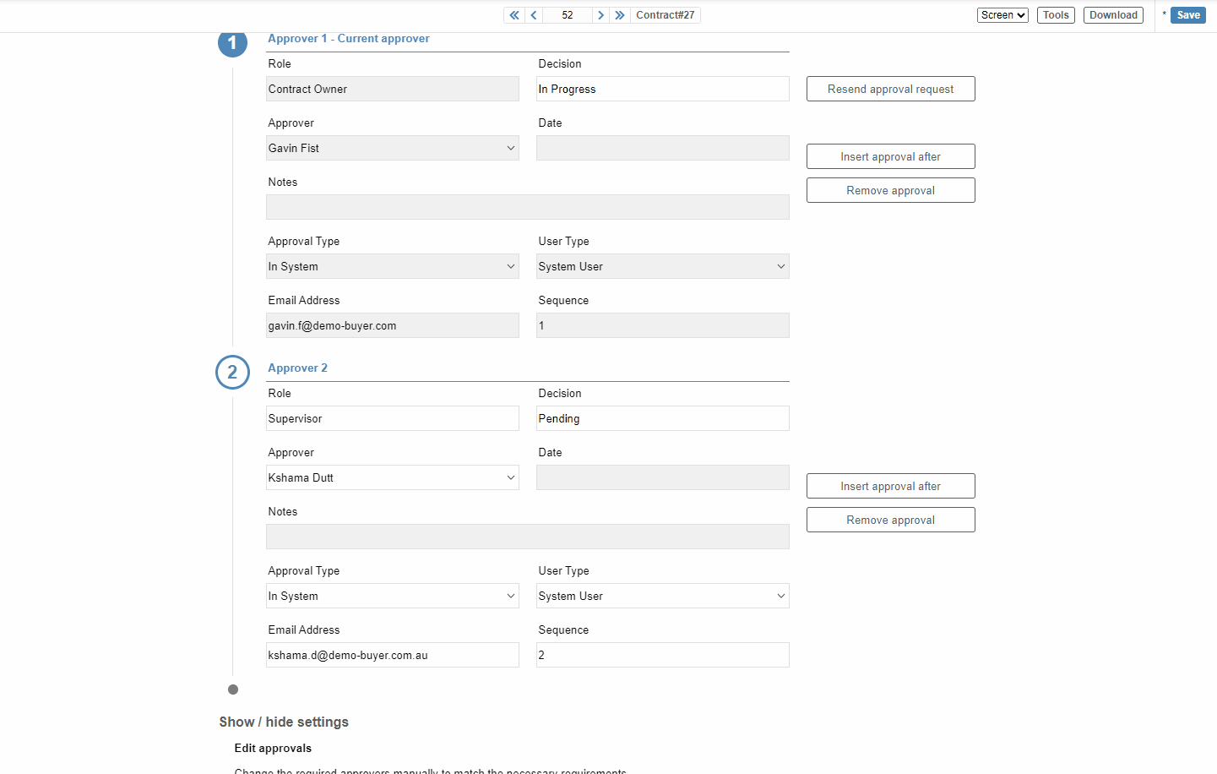This screenshot has width=1217, height=774.
Task: Click the Download button
Action: (x=1113, y=15)
